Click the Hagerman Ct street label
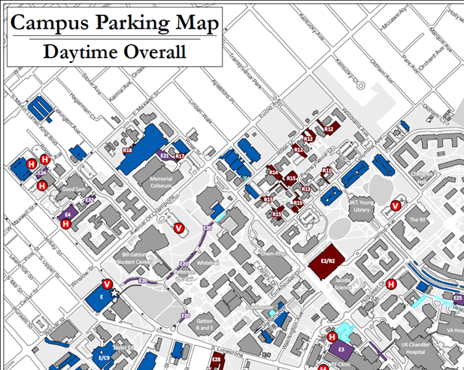 [82, 107]
